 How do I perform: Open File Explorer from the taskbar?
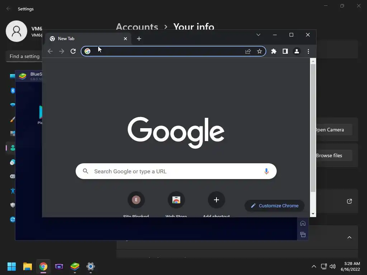27,266
